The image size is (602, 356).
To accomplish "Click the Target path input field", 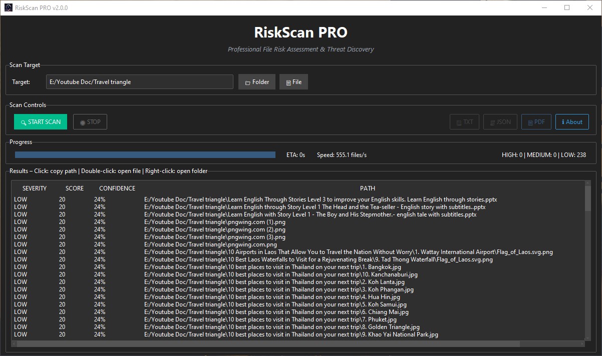I will coord(140,82).
